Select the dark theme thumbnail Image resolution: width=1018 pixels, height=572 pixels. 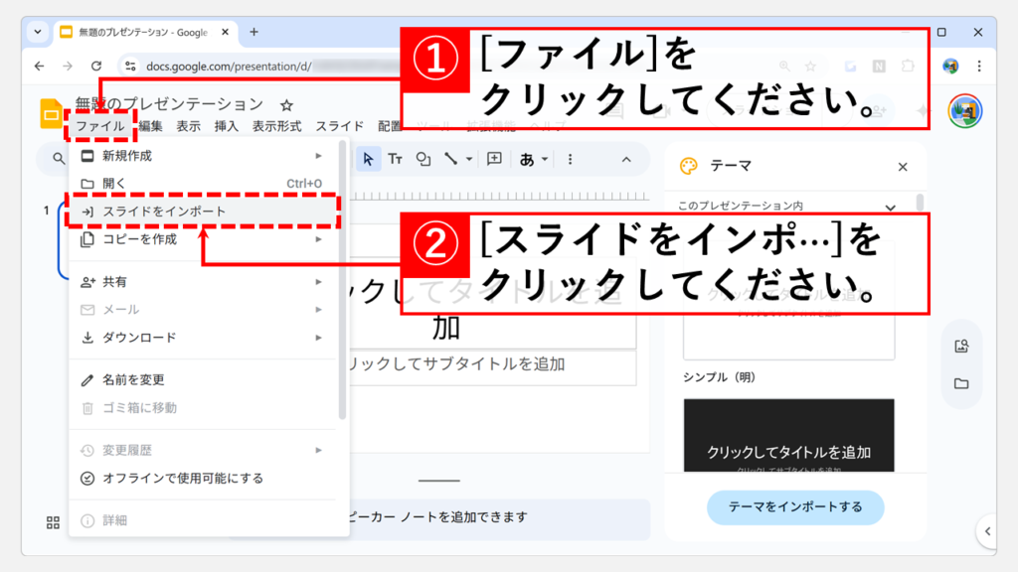coord(788,435)
